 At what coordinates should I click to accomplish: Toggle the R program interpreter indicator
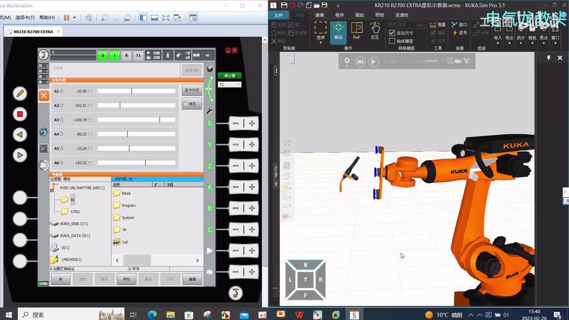point(126,56)
